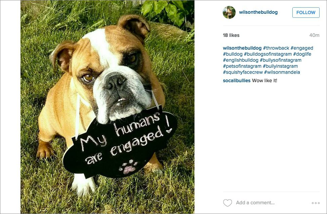Open the #squishyfacecrew hashtag
The height and width of the screenshot is (214, 327).
click(x=243, y=72)
